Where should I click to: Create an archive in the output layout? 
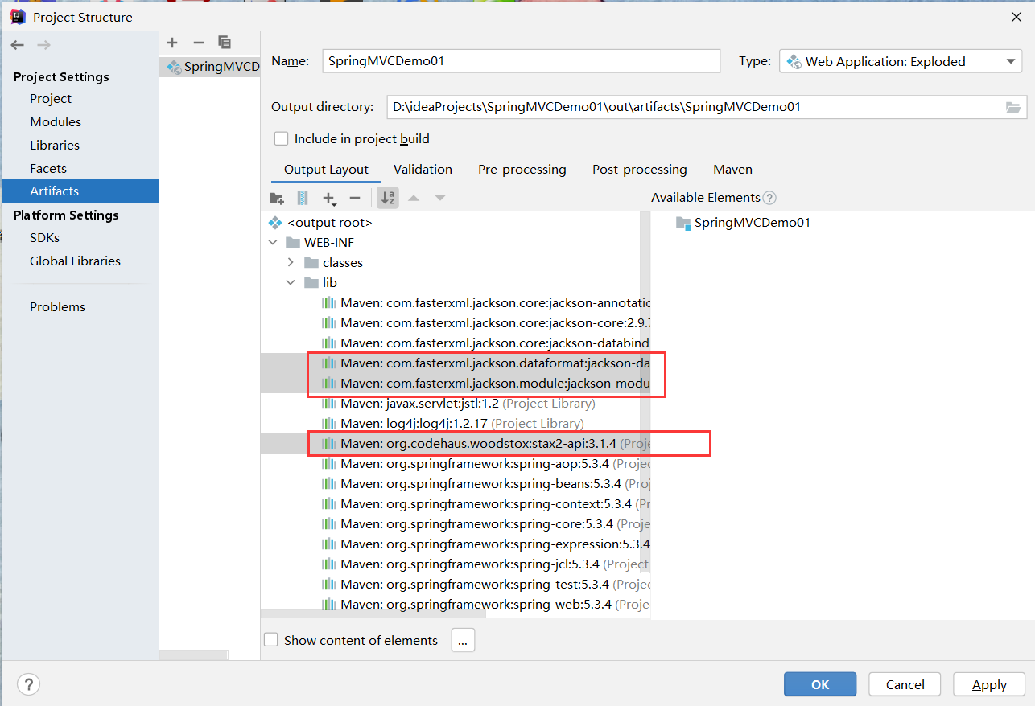coord(303,198)
